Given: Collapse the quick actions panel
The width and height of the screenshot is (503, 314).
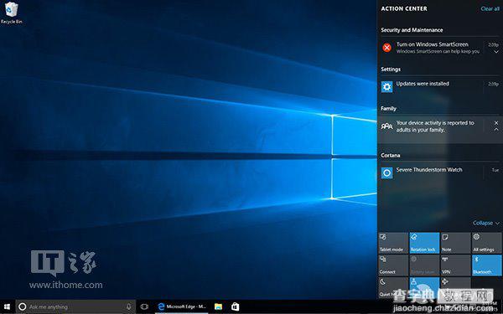Looking at the screenshot, I should coord(485,223).
